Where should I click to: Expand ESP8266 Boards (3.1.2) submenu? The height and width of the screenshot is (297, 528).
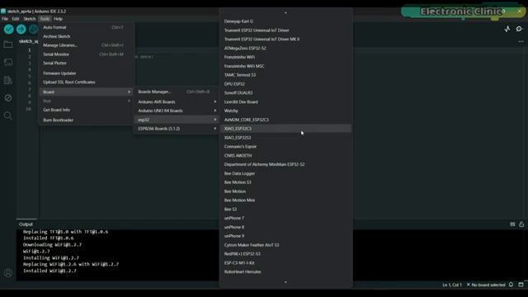click(x=177, y=129)
